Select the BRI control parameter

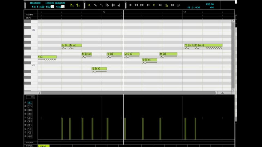click(29, 114)
